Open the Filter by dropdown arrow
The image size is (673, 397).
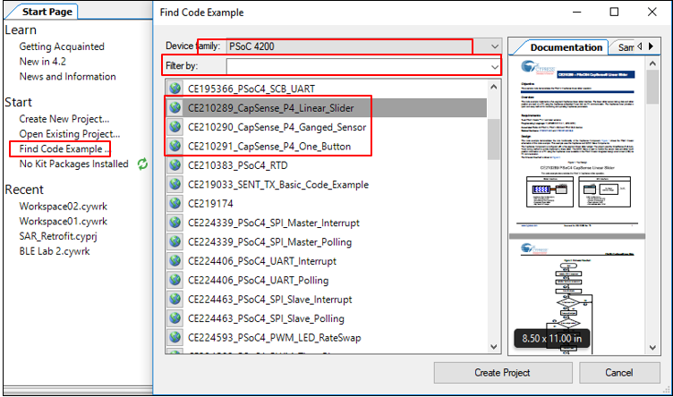[494, 66]
